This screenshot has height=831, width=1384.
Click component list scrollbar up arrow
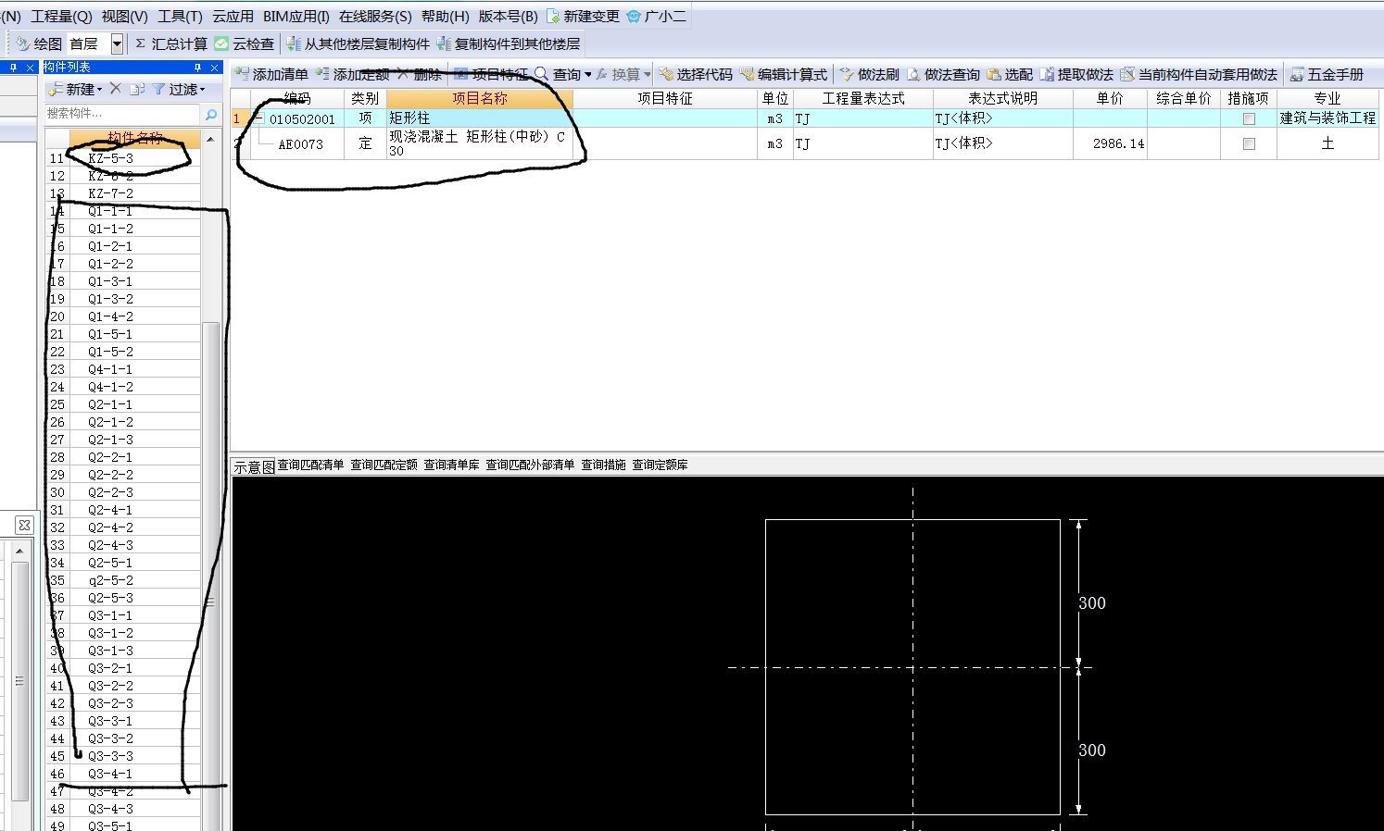210,139
